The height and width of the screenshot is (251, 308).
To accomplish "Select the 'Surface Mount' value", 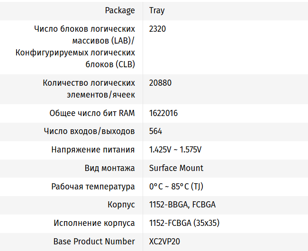I will click(176, 168).
